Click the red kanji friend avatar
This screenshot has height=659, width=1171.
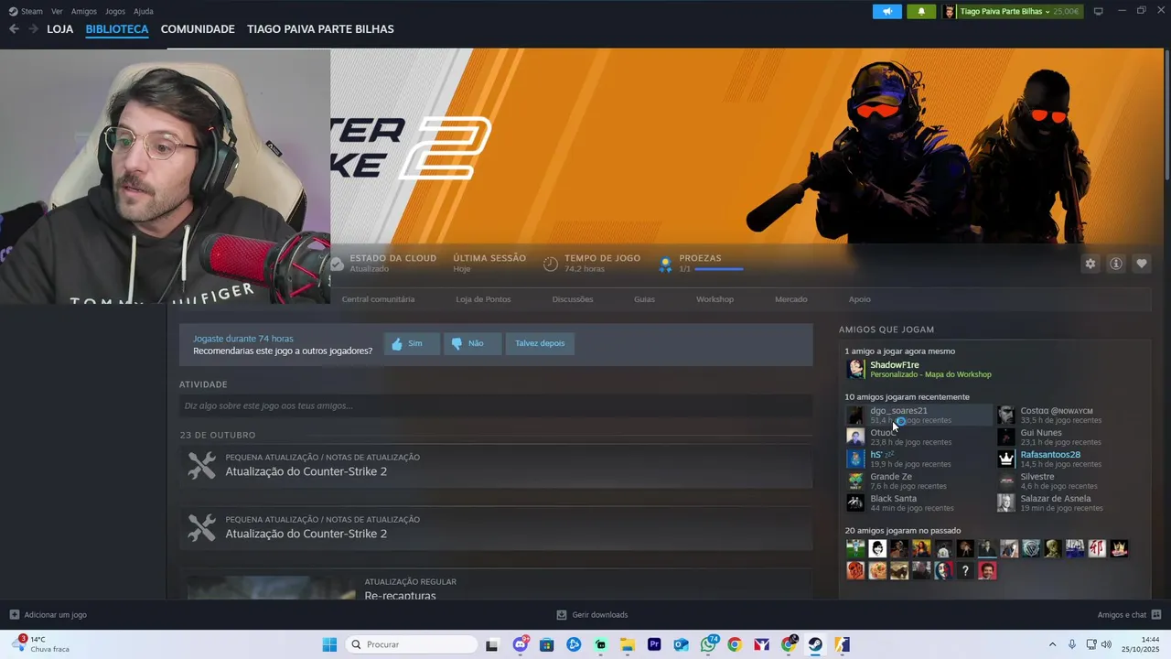[1097, 548]
